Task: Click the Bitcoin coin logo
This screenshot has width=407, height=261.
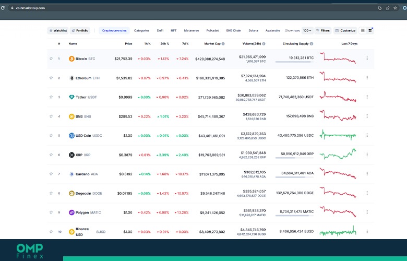Action: coord(71,58)
